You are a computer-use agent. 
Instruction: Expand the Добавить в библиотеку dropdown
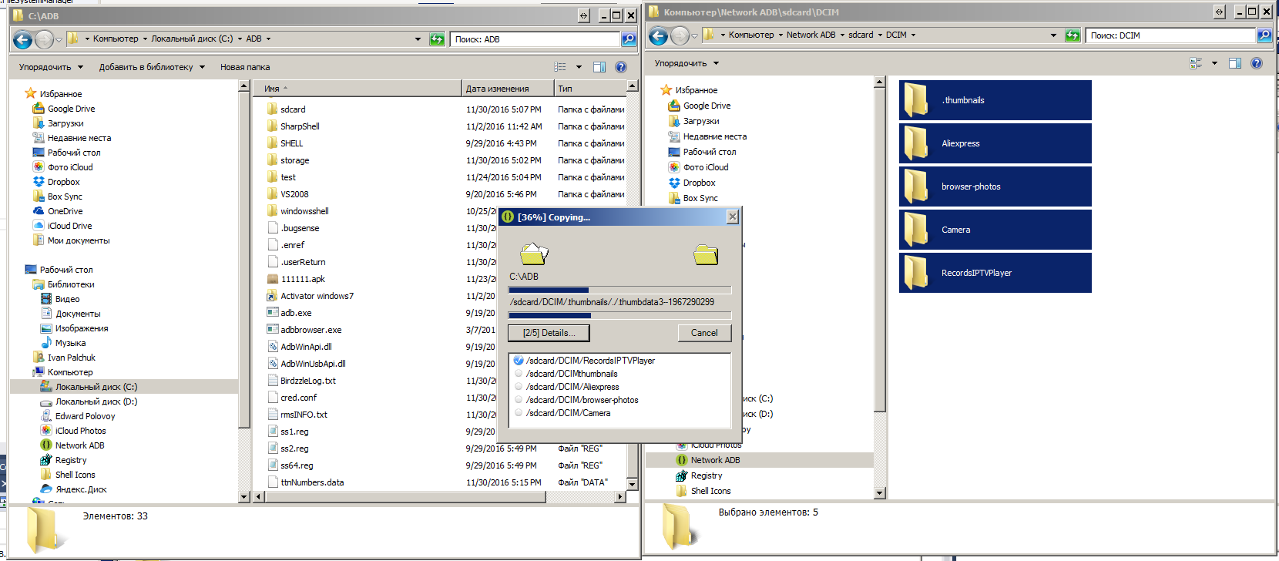point(152,67)
